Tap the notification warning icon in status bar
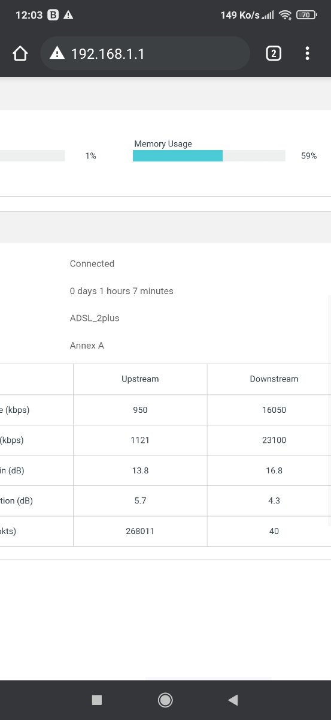This screenshot has width=331, height=720. 69,15
